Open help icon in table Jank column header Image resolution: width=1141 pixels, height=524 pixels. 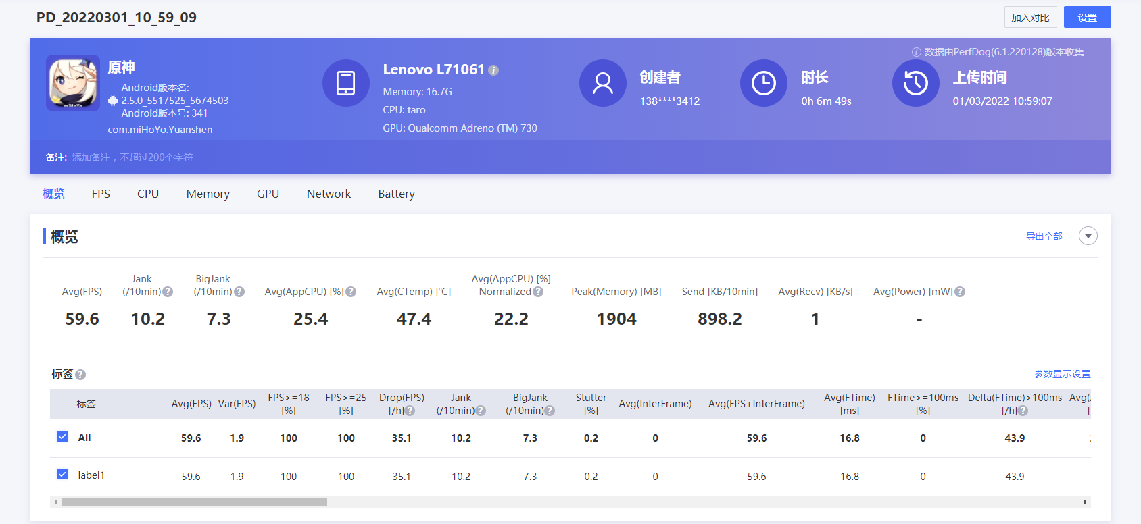[481, 411]
